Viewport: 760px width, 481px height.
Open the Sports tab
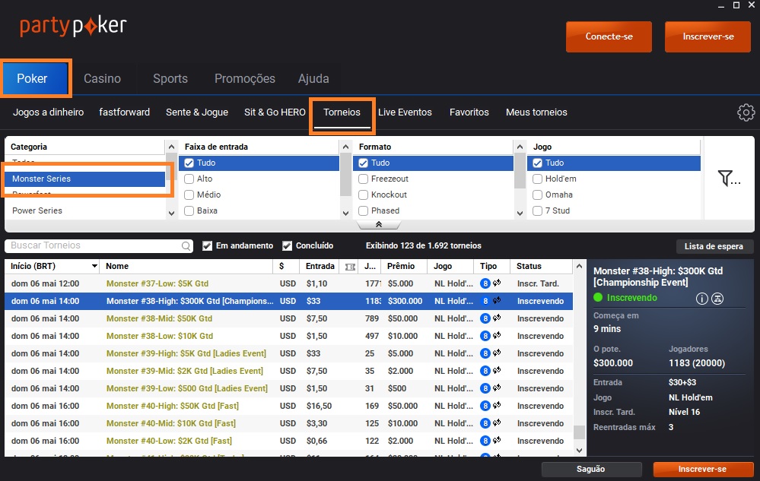(x=170, y=78)
